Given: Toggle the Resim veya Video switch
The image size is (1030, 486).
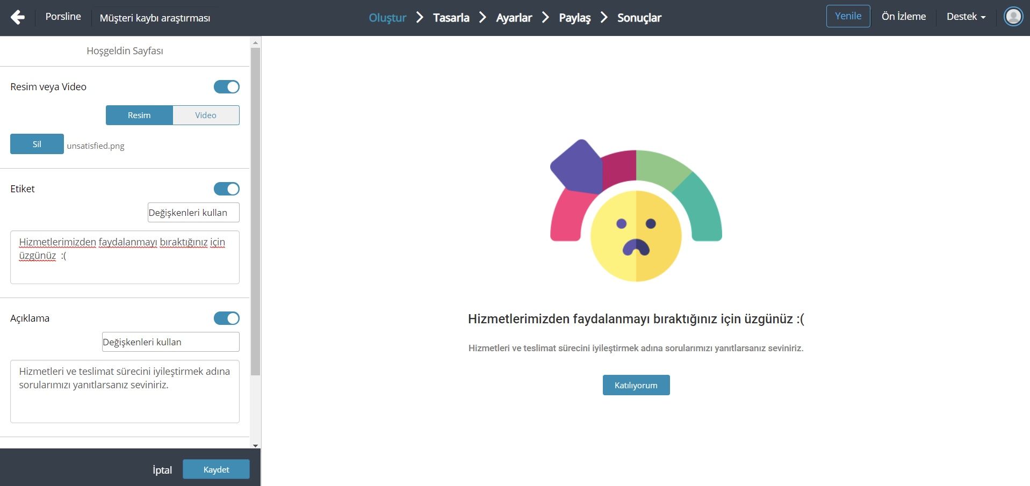Looking at the screenshot, I should (x=227, y=87).
